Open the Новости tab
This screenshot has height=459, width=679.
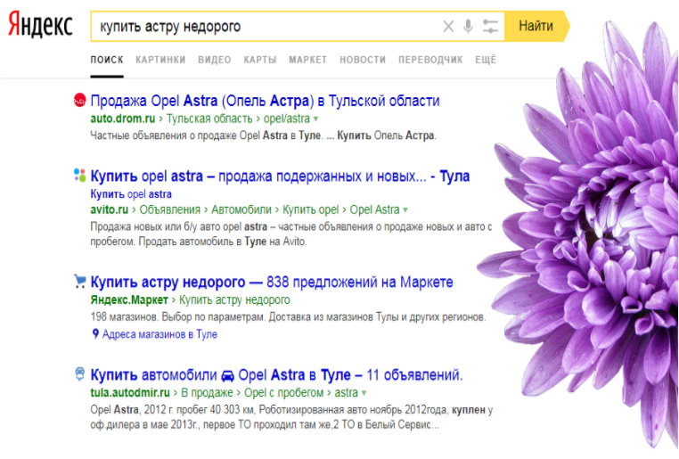[x=363, y=60]
